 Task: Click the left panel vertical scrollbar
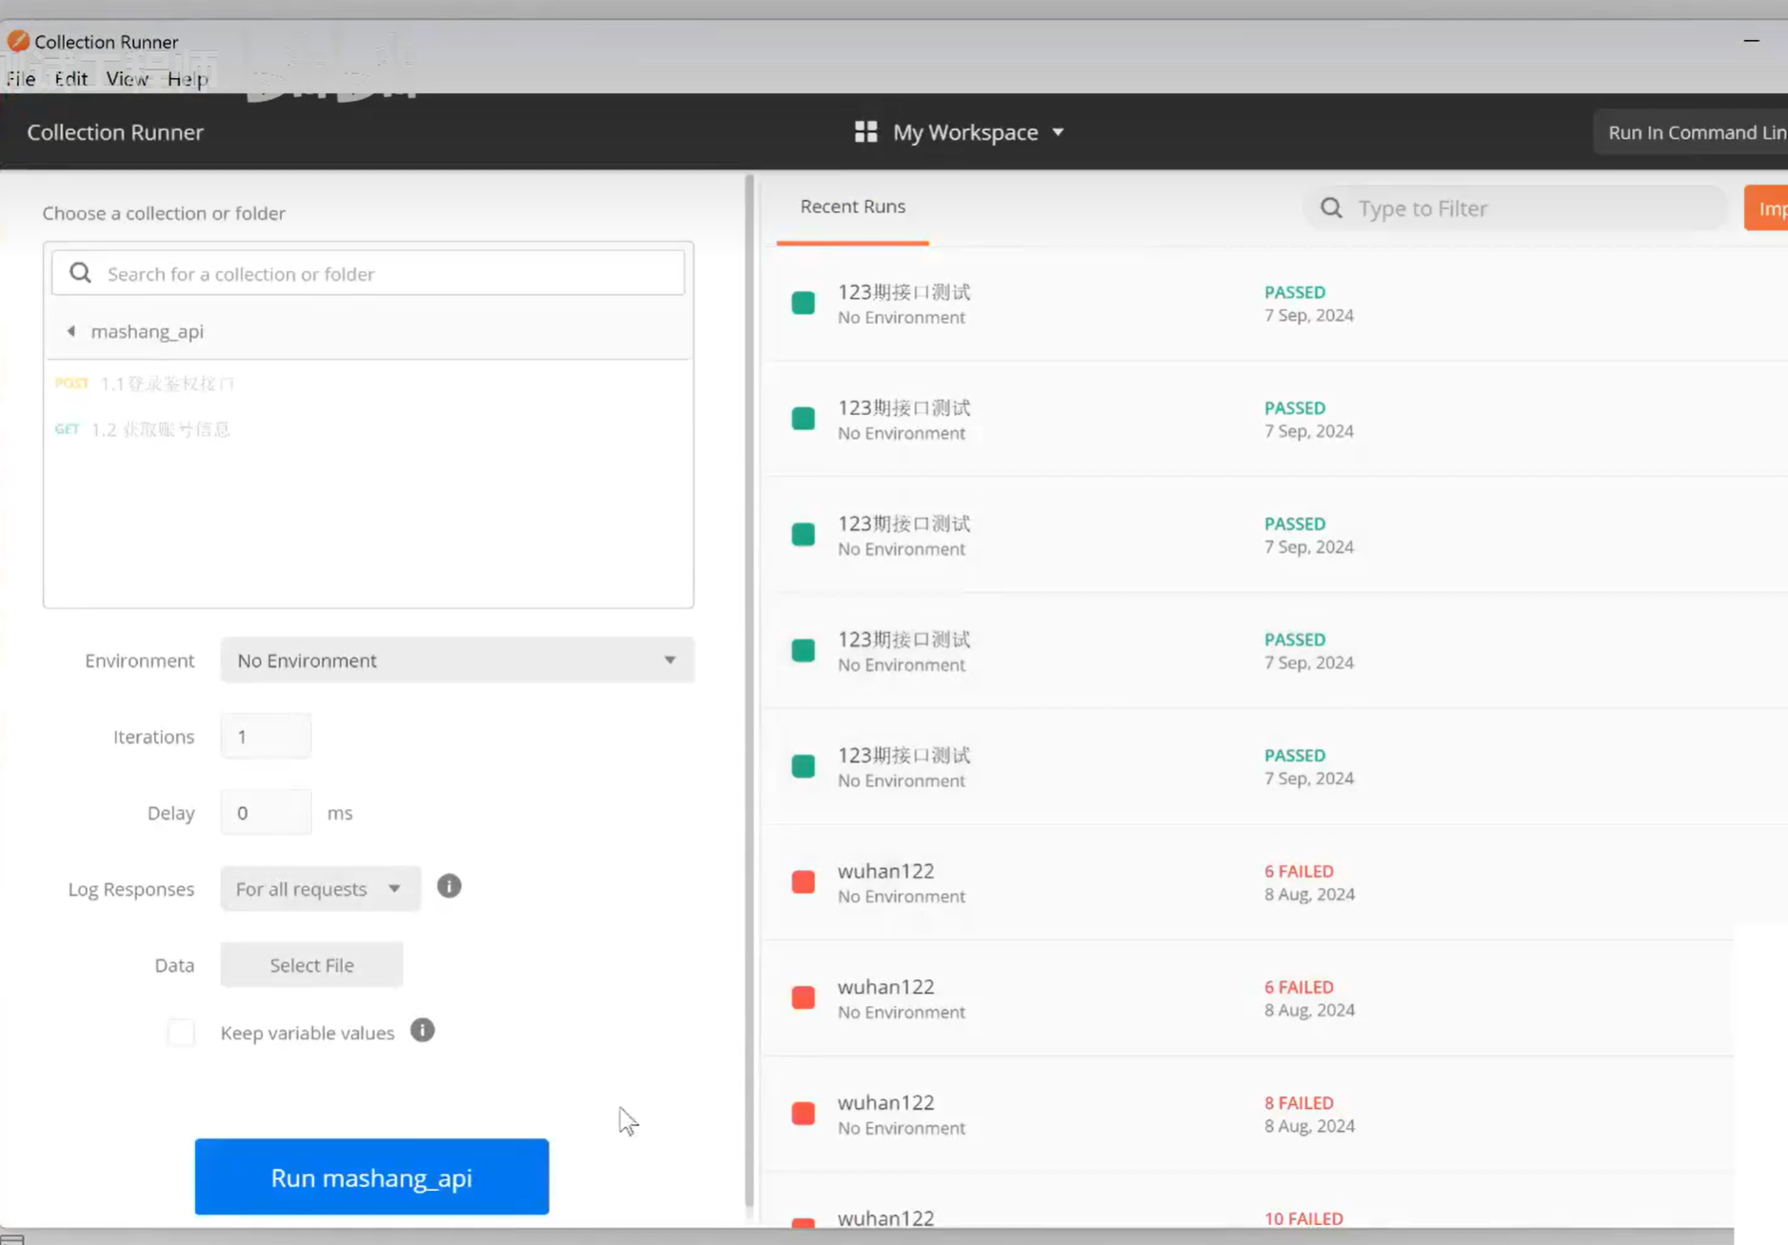(x=749, y=690)
